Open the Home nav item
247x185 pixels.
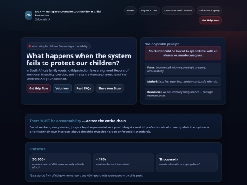(x=130, y=11)
